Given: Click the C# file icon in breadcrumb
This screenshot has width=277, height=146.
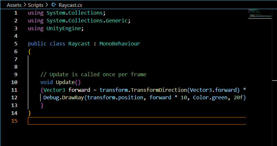Looking at the screenshot, I should (x=54, y=5).
